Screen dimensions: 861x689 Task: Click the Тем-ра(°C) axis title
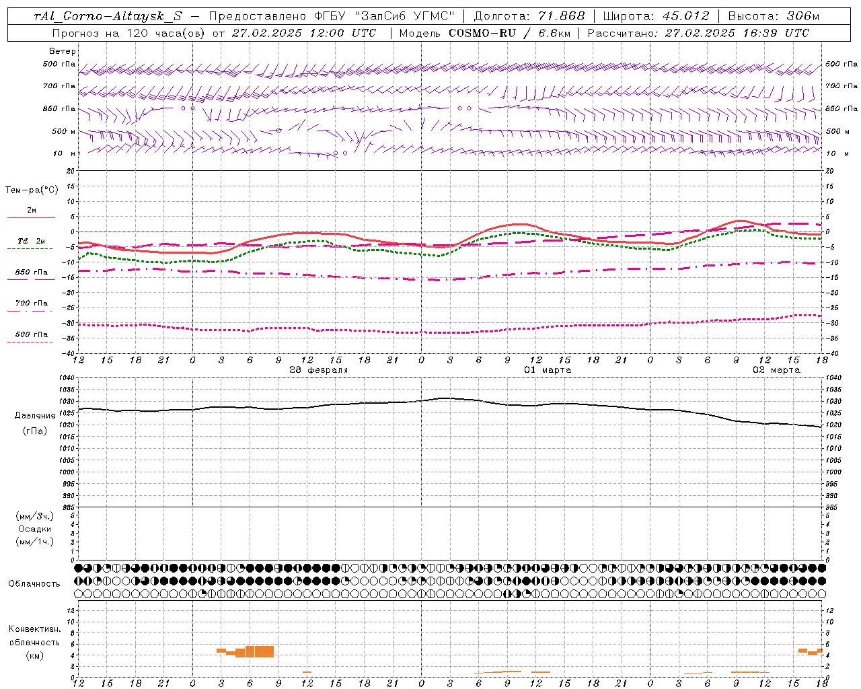tap(32, 190)
